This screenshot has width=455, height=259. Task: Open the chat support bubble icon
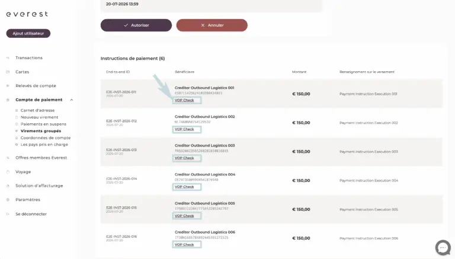pyautogui.click(x=443, y=248)
